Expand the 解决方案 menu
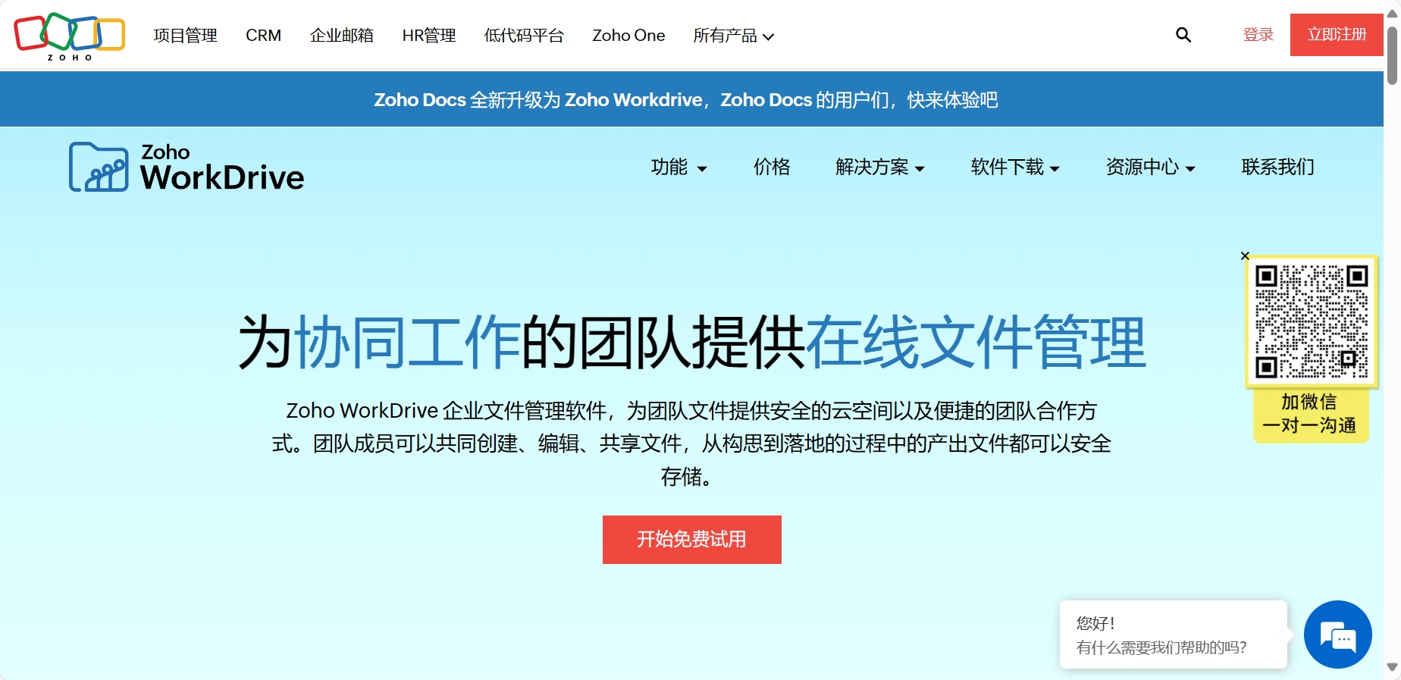 (x=879, y=167)
